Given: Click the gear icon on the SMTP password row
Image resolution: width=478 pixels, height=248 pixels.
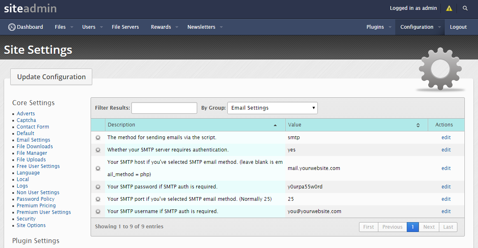Looking at the screenshot, I should [x=98, y=186].
